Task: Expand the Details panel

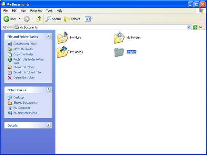Action: [x=49, y=125]
